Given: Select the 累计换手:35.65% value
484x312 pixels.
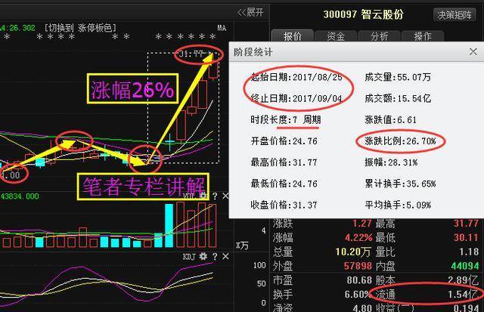Looking at the screenshot, I should pos(400,184).
